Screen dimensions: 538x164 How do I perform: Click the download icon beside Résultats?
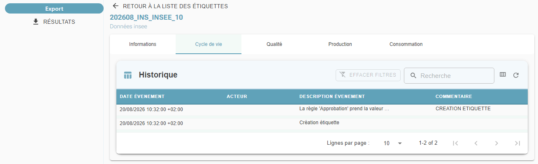click(x=36, y=22)
